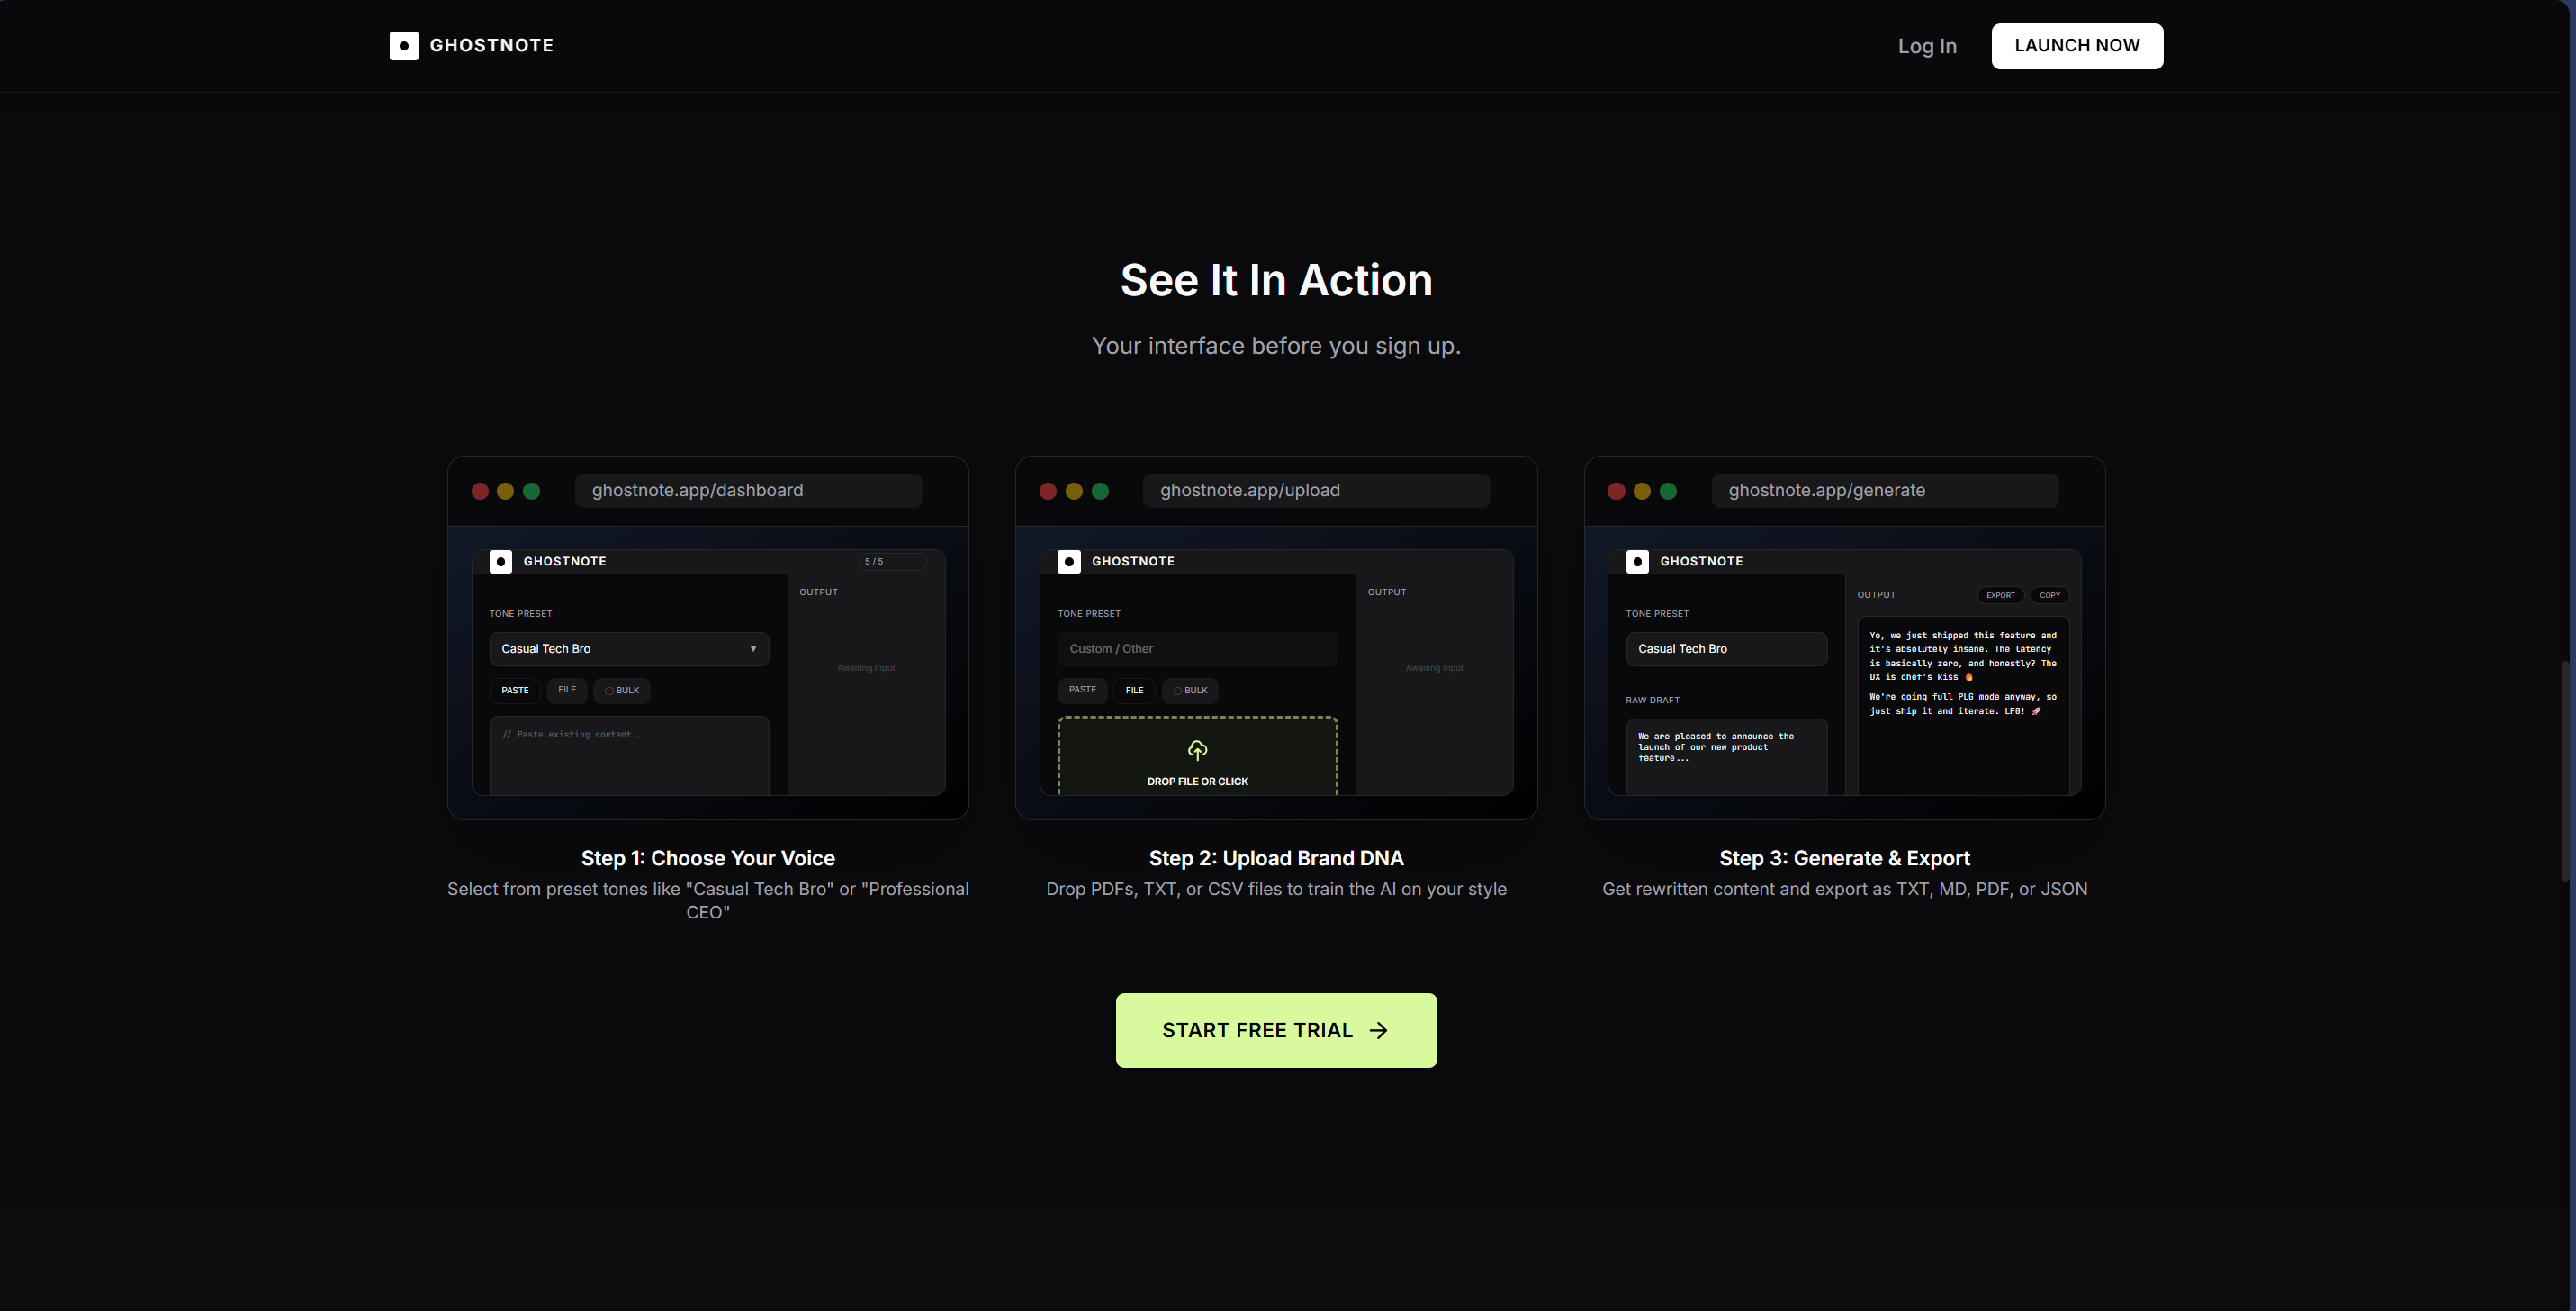Switch to the FILE tab in dashboard mockup
Screen dimensions: 2576x1311
point(567,690)
